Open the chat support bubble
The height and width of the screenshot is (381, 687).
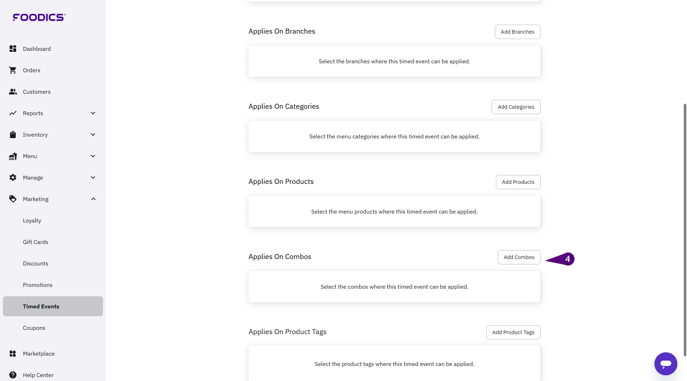(x=666, y=364)
